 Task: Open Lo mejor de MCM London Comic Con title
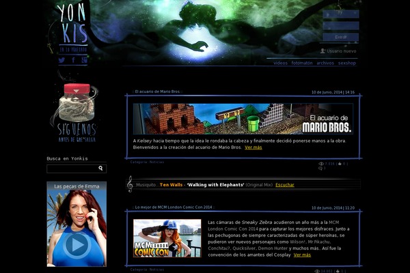174,207
